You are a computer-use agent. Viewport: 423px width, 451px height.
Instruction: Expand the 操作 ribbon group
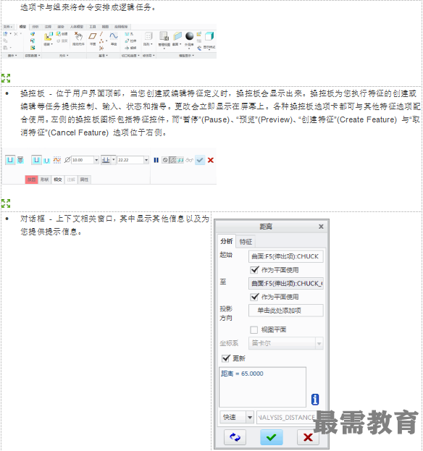[12, 55]
